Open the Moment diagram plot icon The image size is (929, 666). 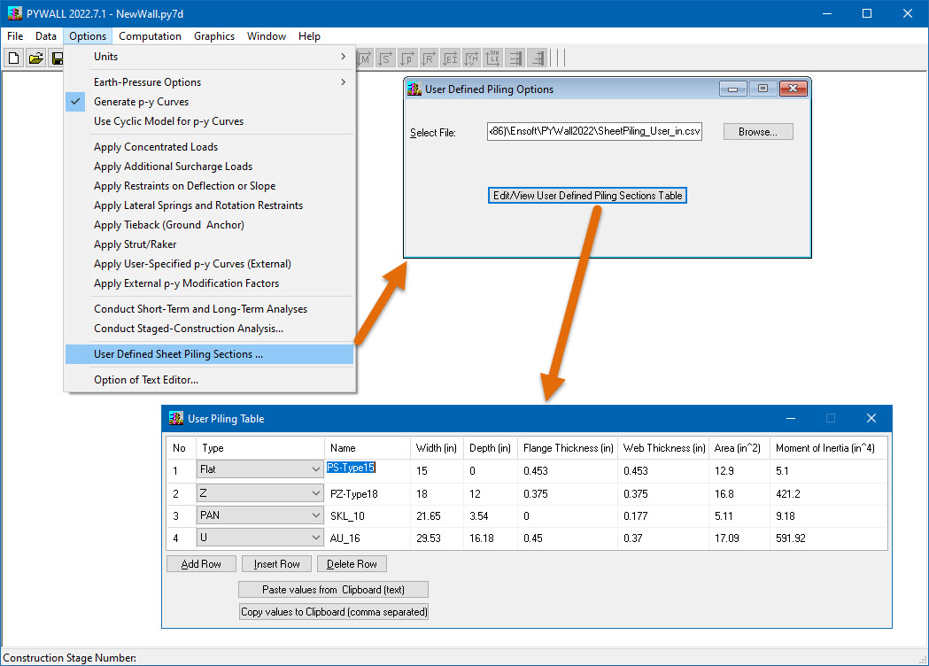[364, 58]
